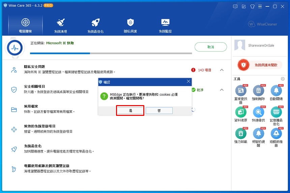Open the 系統監控 tab
Viewport: 290px width, 193px height.
pos(165,25)
